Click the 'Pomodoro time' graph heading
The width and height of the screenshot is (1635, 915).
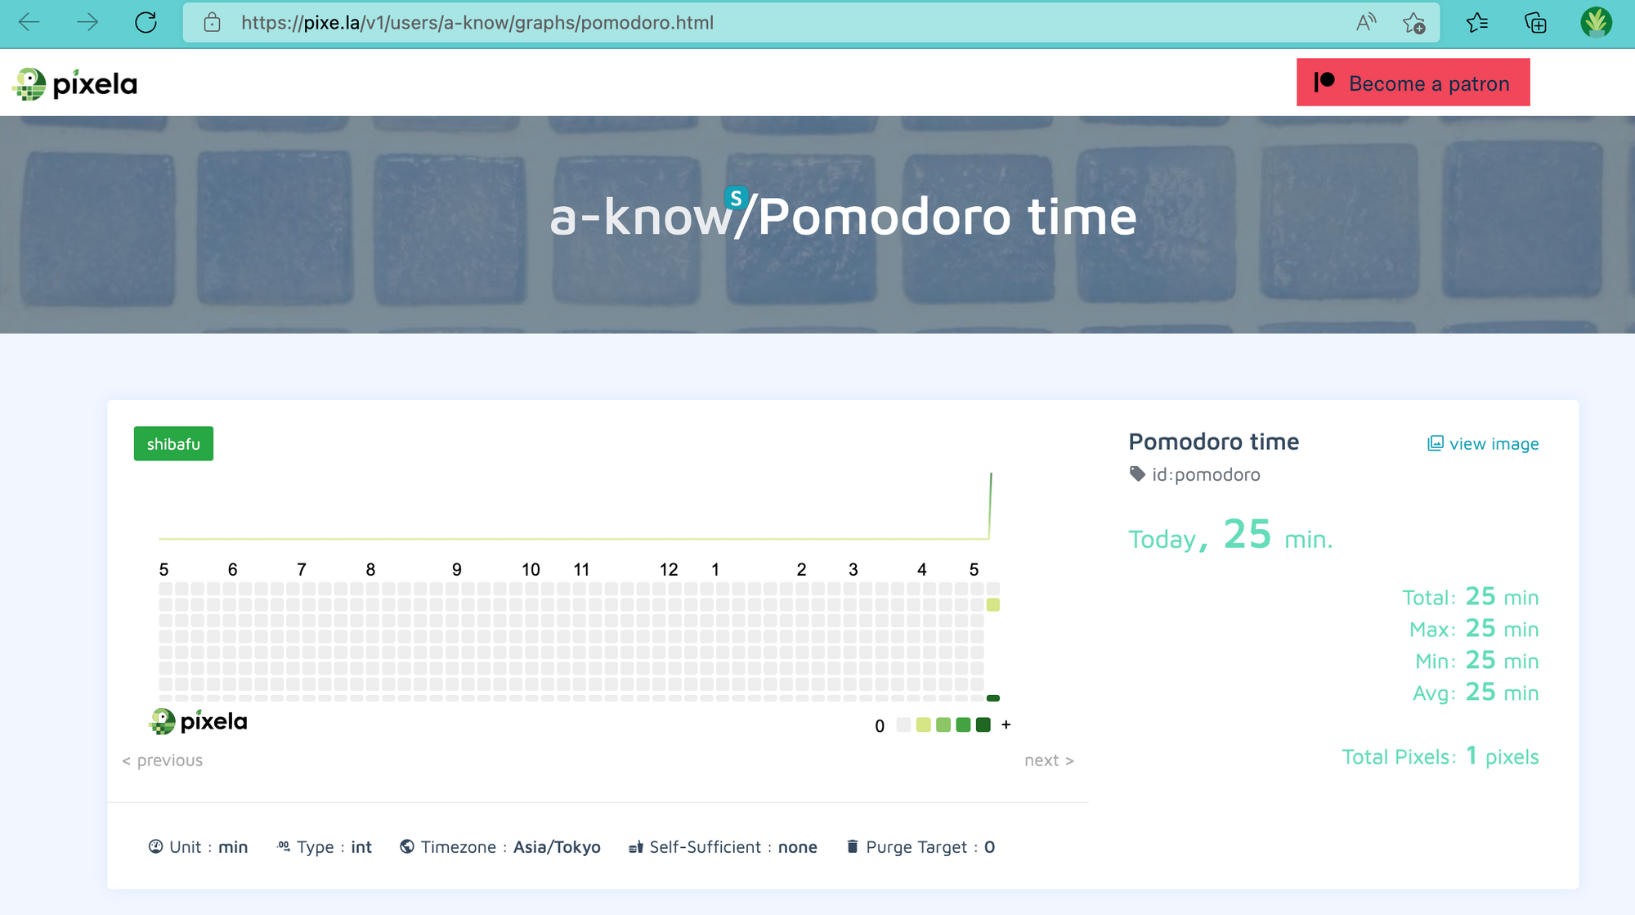(x=1214, y=442)
